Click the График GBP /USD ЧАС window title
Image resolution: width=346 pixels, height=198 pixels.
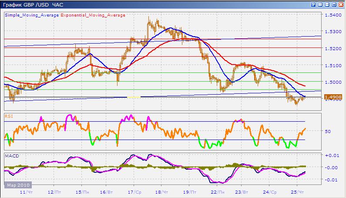coord(33,5)
